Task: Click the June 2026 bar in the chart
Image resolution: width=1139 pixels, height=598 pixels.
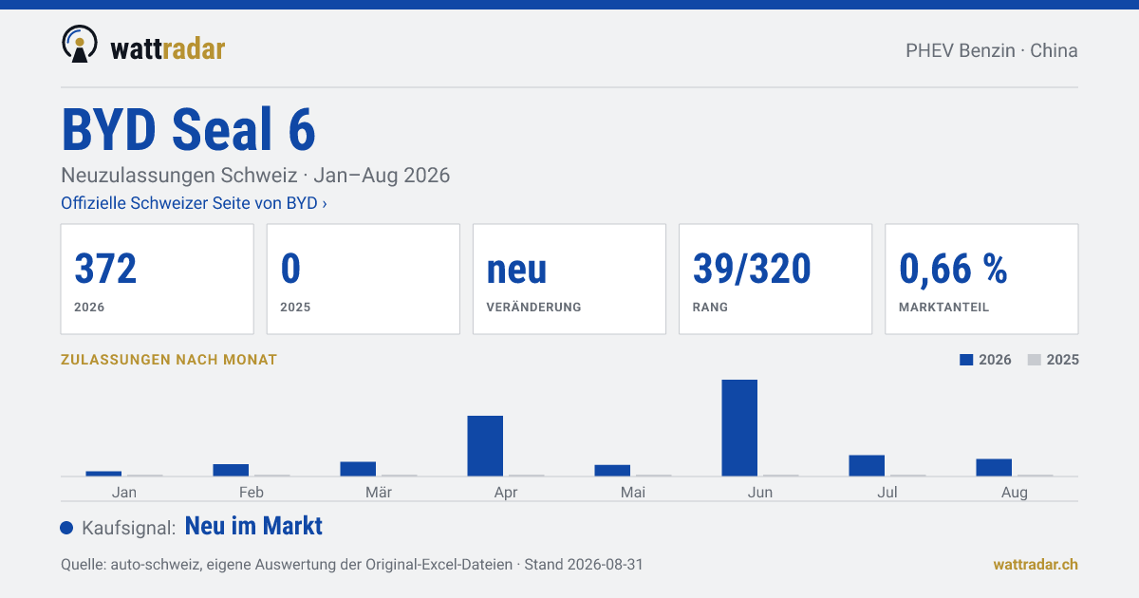Action: pos(739,428)
